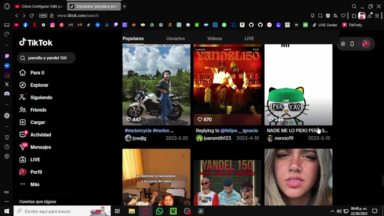Open Instagram panel in Opera sidebar

click(7, 75)
